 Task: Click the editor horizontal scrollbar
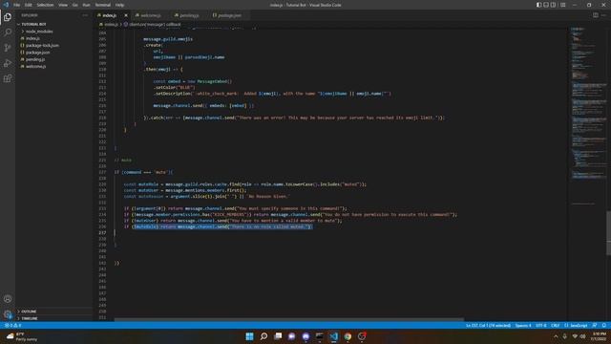click(x=288, y=319)
